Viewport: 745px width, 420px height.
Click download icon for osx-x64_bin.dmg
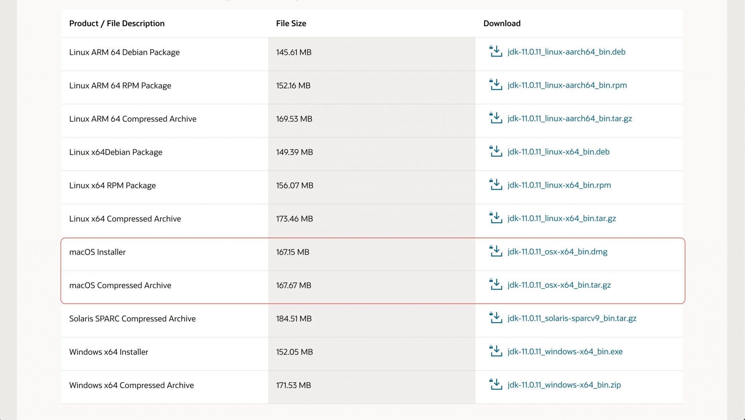pyautogui.click(x=496, y=251)
